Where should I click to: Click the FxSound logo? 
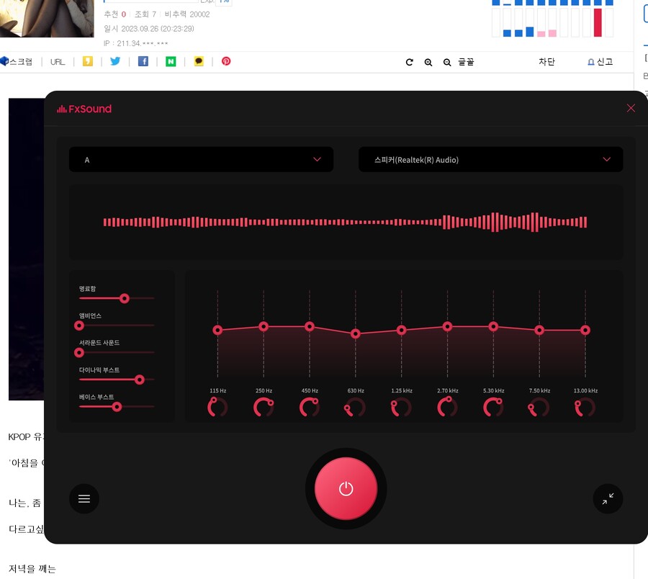(84, 109)
